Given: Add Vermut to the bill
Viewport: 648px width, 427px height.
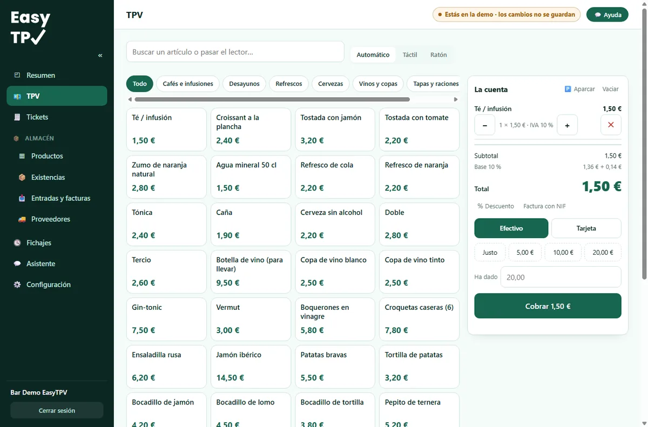Looking at the screenshot, I should (251, 320).
